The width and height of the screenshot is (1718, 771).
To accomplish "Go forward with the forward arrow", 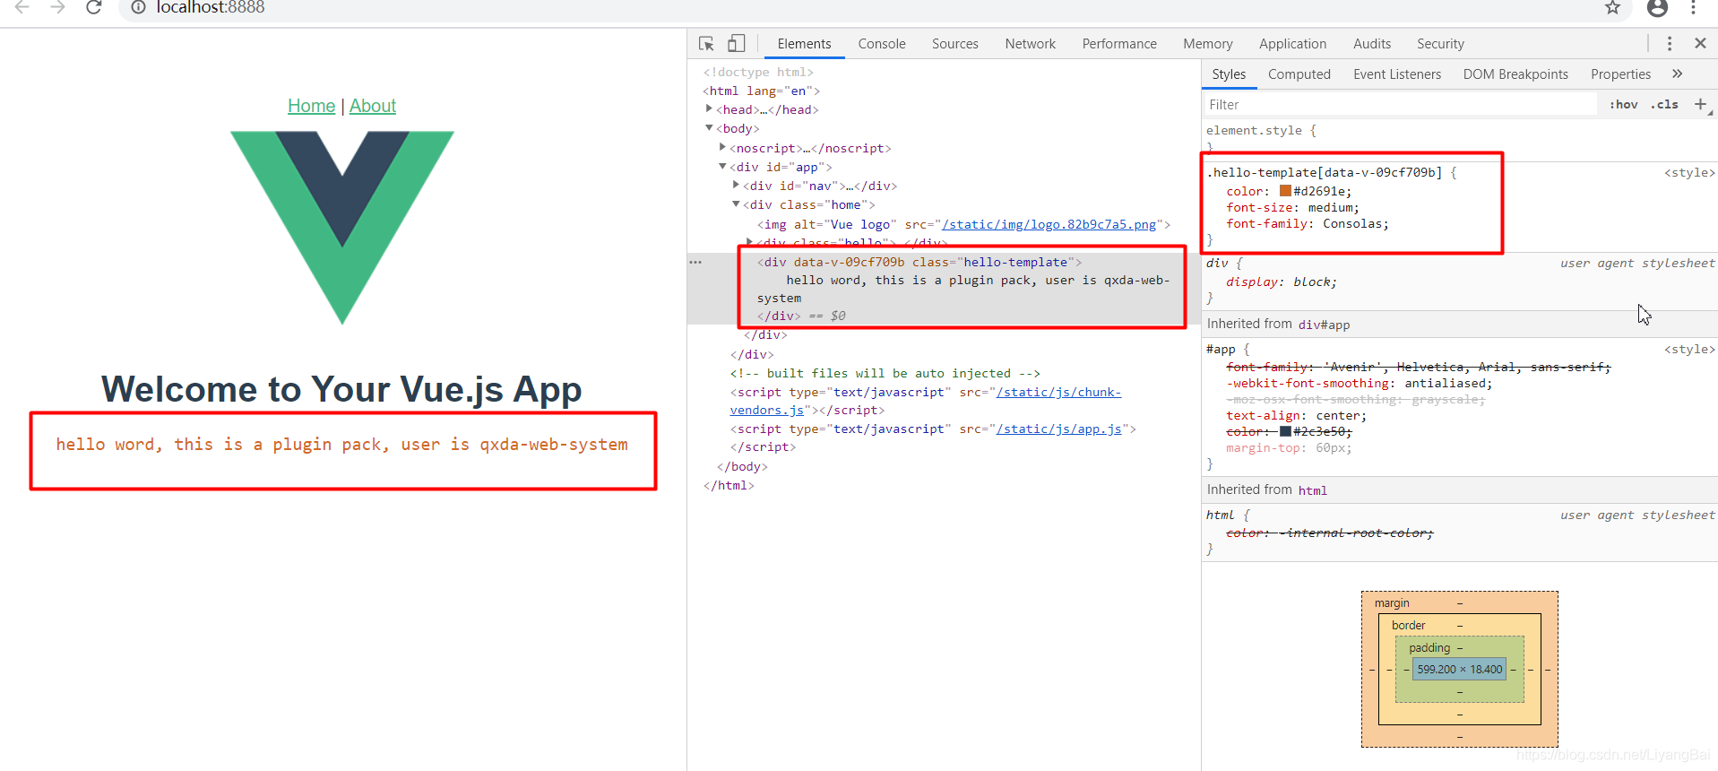I will point(58,8).
